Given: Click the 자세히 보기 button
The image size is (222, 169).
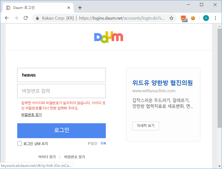Looking at the screenshot, I should coord(145,126).
